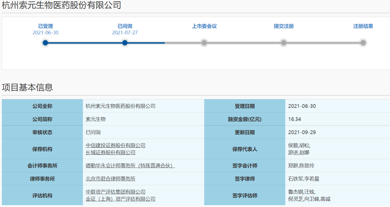Open 长城证券股份有限公司 sponsor link
Image resolution: width=390 pixels, height=207 pixels.
click(111, 152)
